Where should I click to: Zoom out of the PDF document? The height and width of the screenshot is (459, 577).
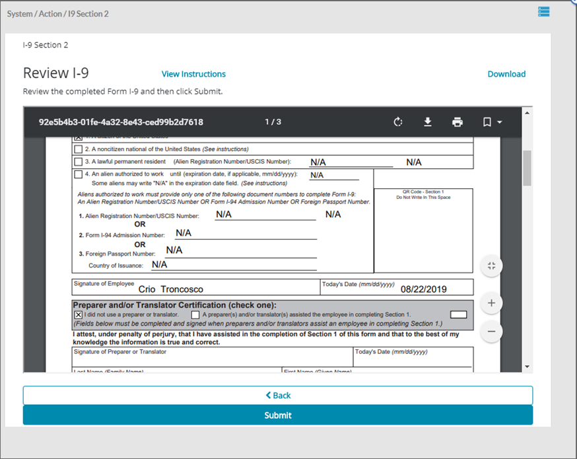491,332
